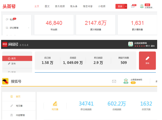The image size is (162, 120).
Task: Expand the 发表 button dropdown arrow
Action: point(126,6)
